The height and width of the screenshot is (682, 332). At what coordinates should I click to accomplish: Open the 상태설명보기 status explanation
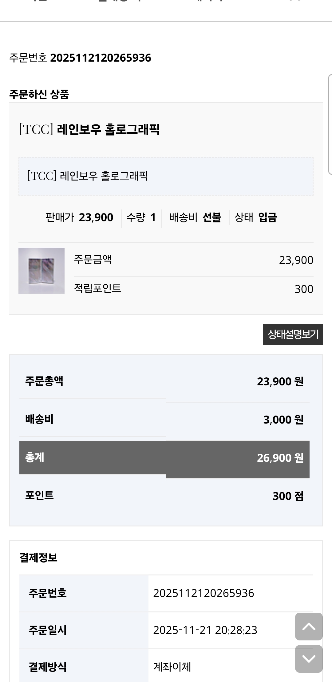tap(293, 334)
